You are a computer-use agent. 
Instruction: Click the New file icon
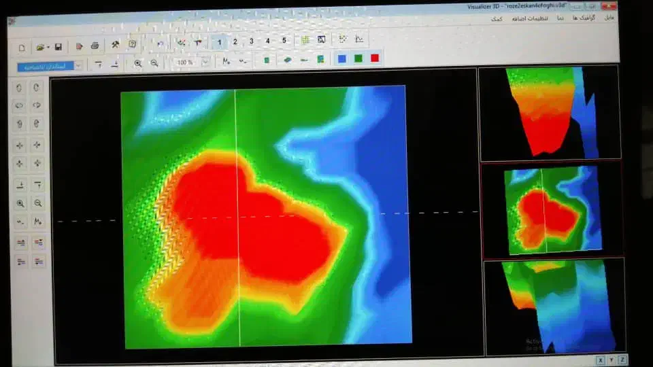[x=22, y=47]
